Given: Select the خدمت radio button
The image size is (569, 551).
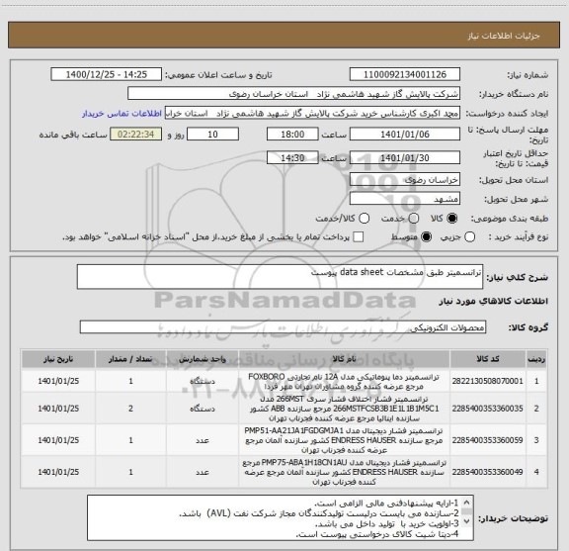Looking at the screenshot, I should click(x=414, y=218).
